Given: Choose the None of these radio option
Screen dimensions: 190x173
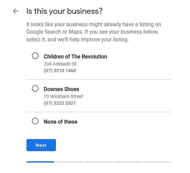Looking at the screenshot, I should pos(35,121).
